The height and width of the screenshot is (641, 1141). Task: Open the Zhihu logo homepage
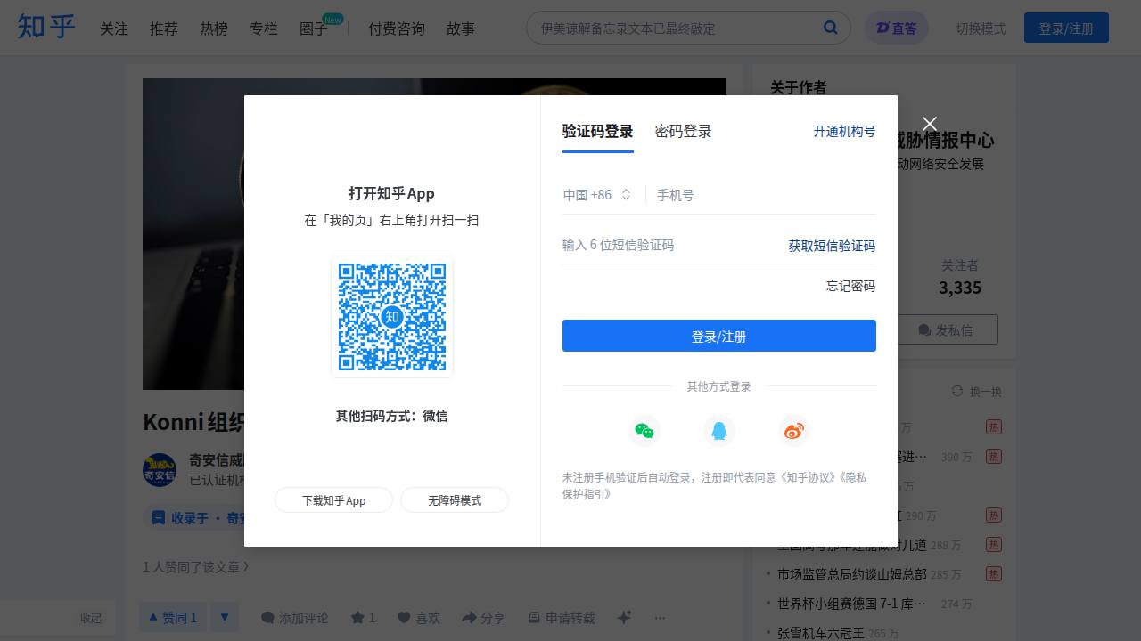[46, 27]
